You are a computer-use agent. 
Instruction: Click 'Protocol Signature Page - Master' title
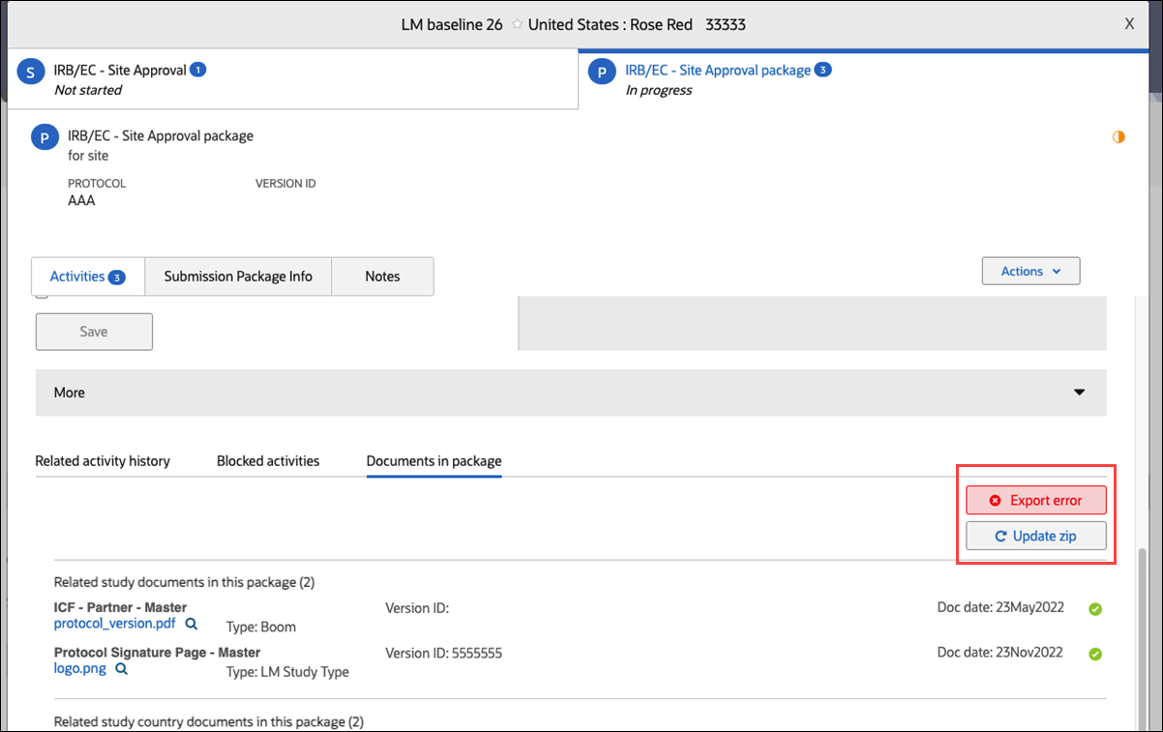pos(157,652)
